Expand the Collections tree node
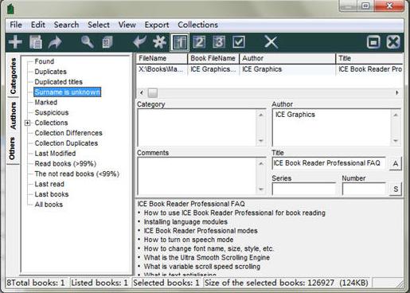The height and width of the screenshot is (293, 410). click(x=27, y=123)
